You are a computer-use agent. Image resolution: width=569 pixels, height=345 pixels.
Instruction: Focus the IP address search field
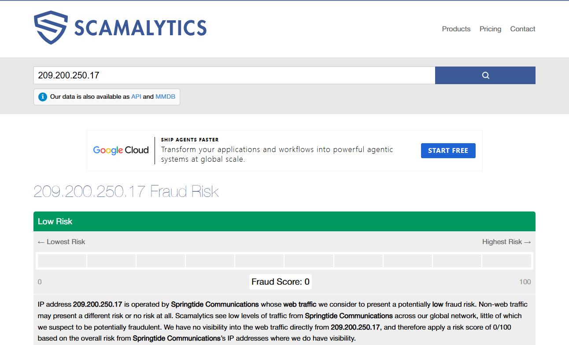[234, 75]
